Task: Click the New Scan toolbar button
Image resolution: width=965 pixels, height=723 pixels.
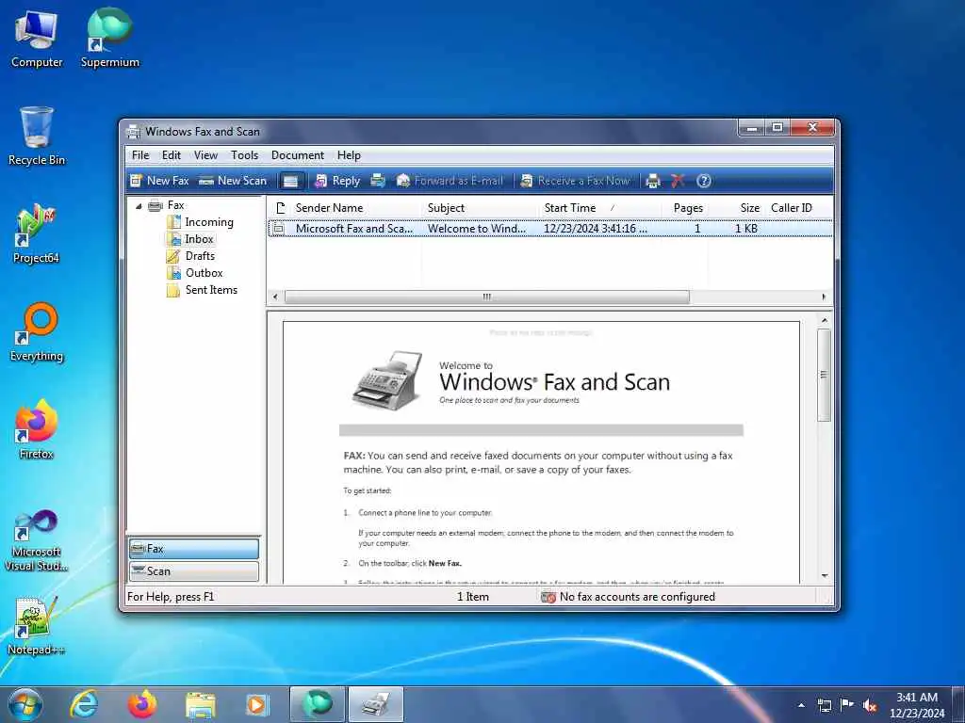Action: pyautogui.click(x=233, y=181)
